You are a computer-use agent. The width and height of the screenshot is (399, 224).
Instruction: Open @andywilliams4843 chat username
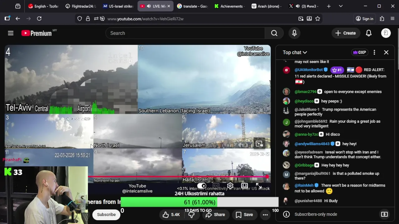pyautogui.click(x=312, y=144)
